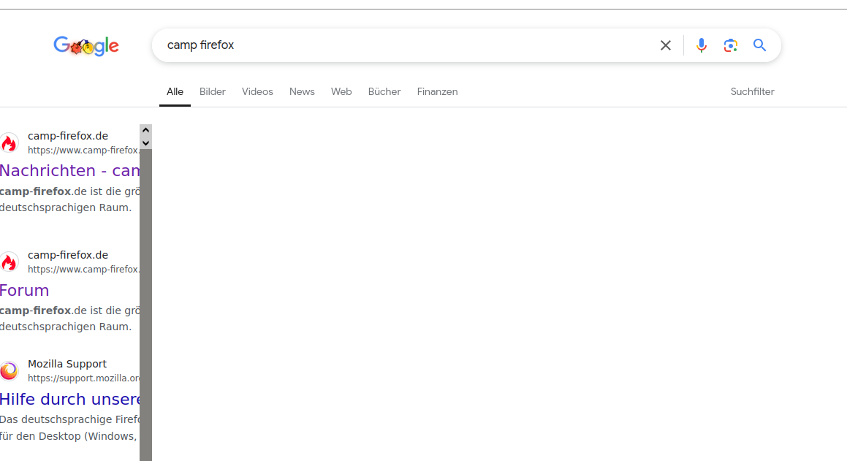This screenshot has width=847, height=461.
Task: Click scrollbar down arrow in results pane
Action: tap(145, 143)
